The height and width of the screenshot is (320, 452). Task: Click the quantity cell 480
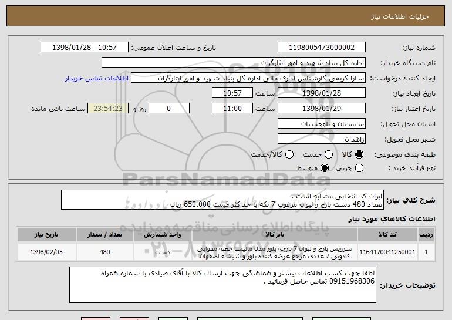(104, 252)
